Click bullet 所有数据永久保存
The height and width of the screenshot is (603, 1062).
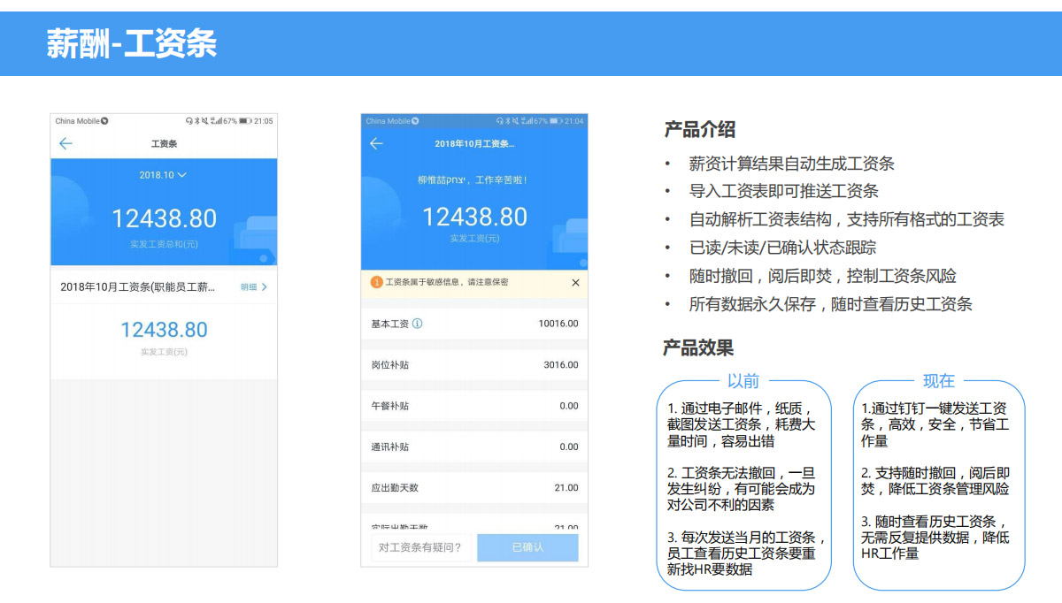831,304
